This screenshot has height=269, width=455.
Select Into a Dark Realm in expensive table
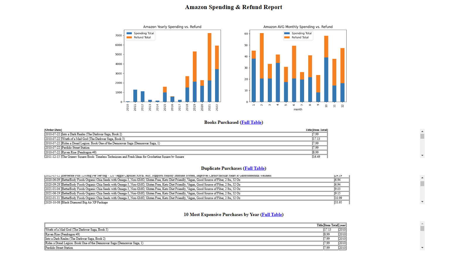195,239
